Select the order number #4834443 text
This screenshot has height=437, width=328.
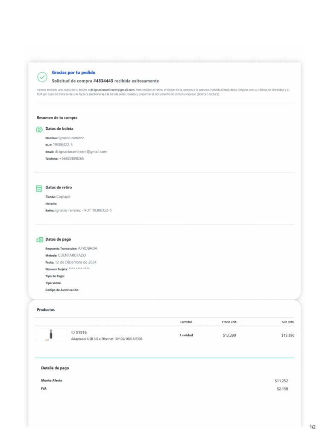(103, 81)
